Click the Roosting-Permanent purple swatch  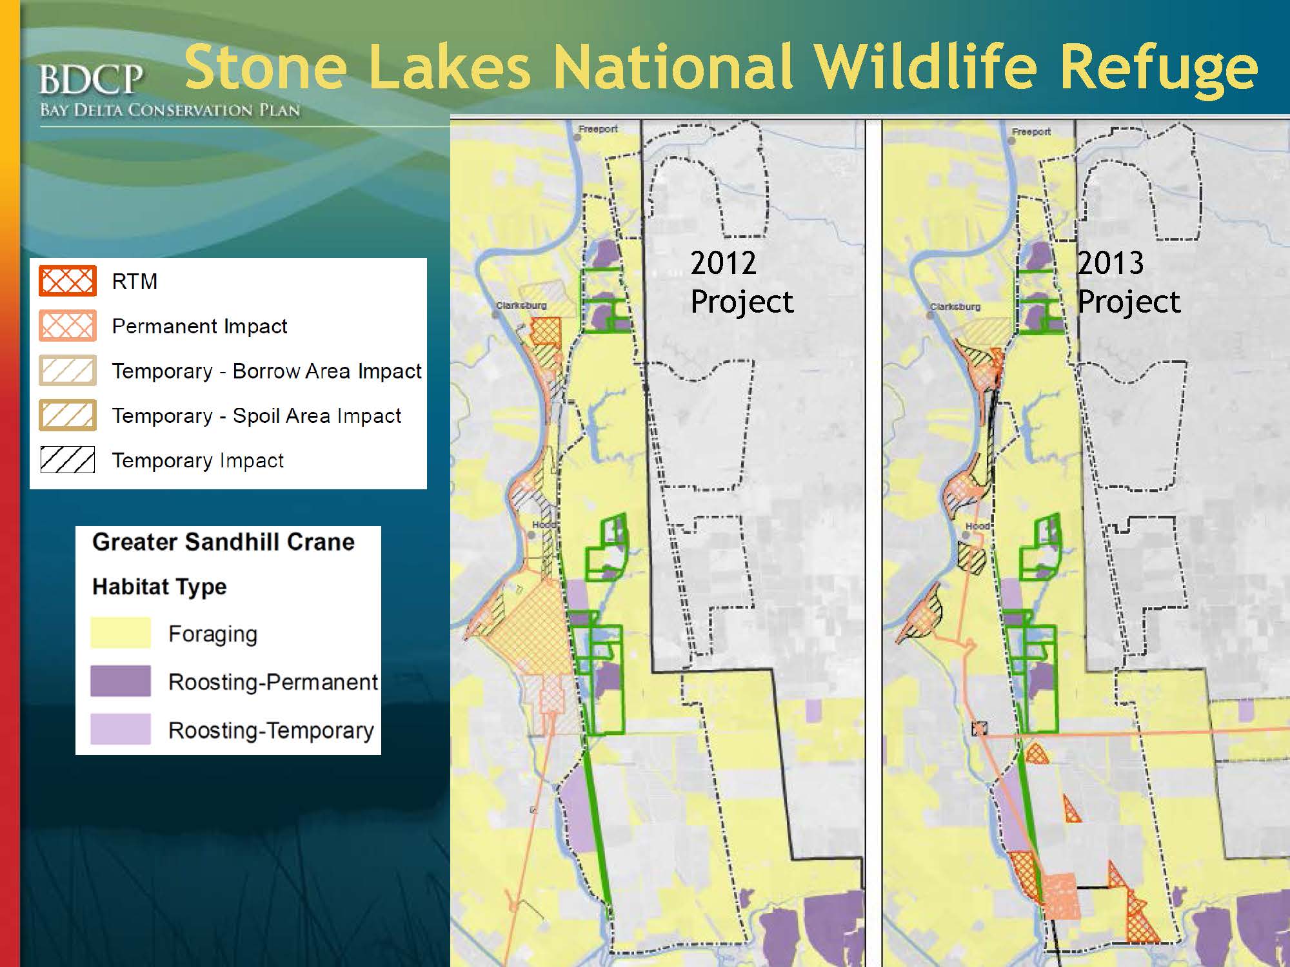(121, 681)
